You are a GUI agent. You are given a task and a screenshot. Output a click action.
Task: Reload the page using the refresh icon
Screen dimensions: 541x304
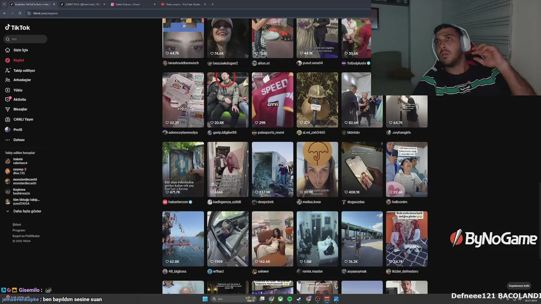[x=20, y=13]
